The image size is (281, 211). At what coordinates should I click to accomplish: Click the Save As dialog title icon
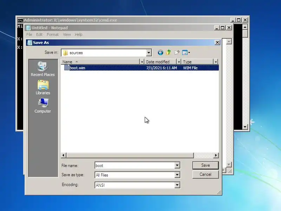[x=30, y=43]
